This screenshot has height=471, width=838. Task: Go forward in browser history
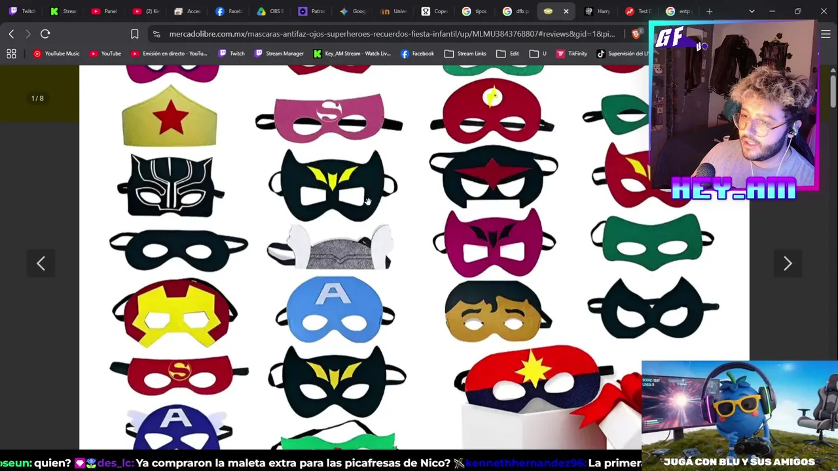(x=27, y=34)
